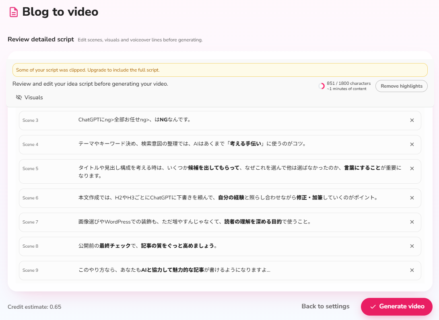Click the Blog to video page title

(60, 12)
